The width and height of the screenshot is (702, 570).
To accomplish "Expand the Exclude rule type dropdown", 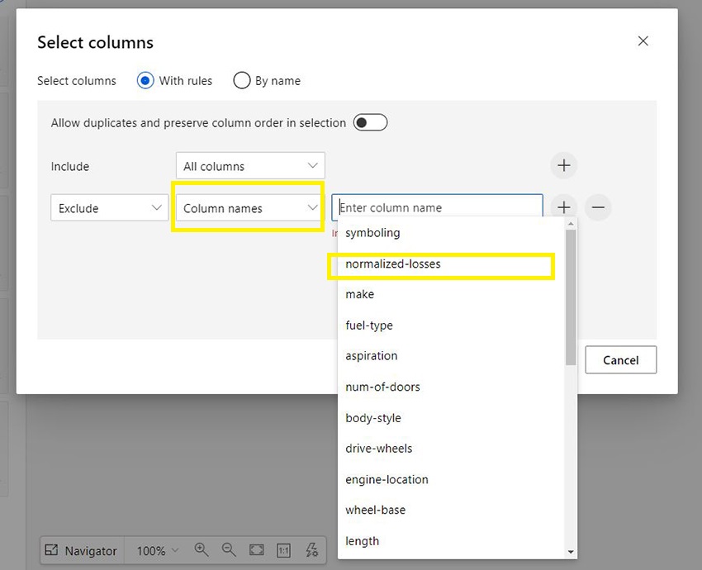I will coord(110,208).
